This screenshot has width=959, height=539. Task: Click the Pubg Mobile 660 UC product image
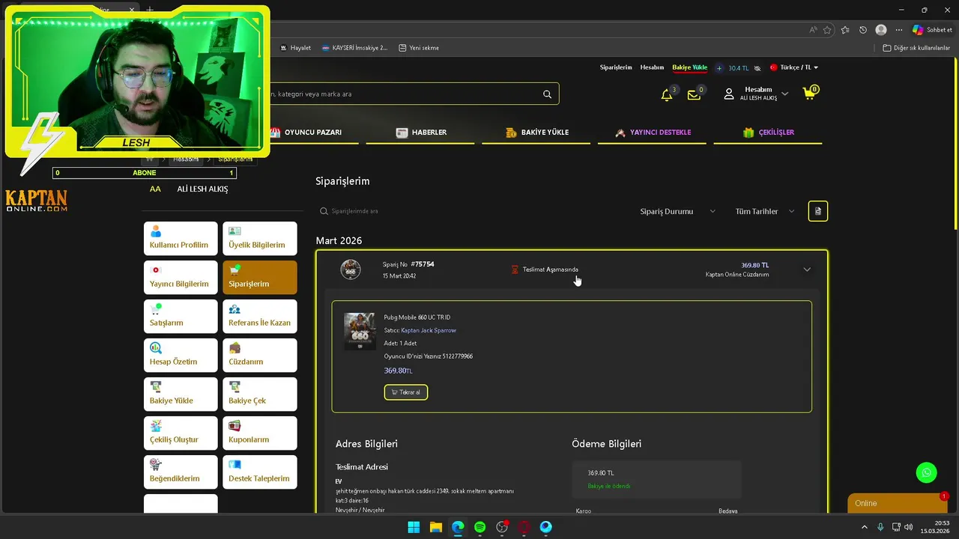click(x=360, y=332)
